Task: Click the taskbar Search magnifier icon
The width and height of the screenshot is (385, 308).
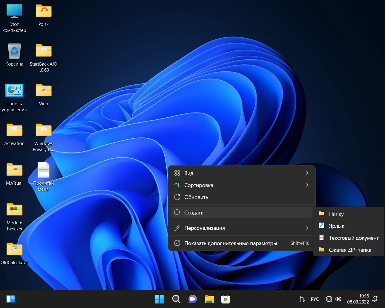Action: coord(176,299)
